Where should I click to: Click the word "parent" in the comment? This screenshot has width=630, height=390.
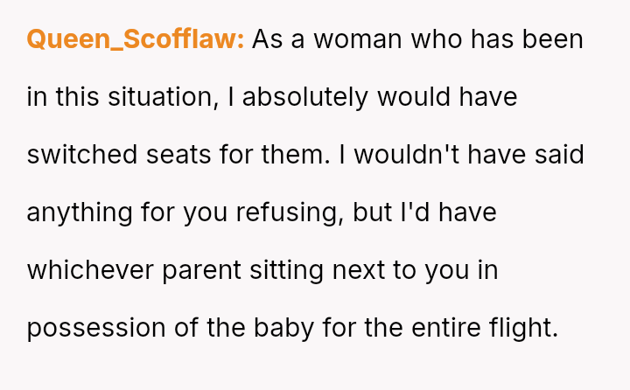(202, 271)
